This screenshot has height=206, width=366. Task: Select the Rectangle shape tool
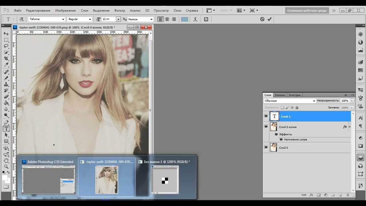6,141
